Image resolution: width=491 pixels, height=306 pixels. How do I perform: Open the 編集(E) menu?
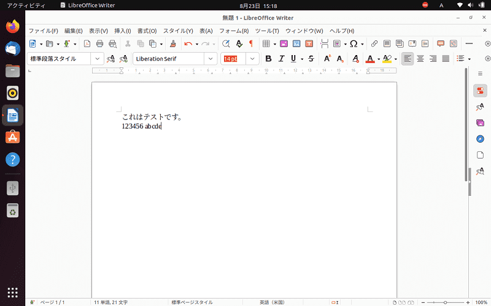73,31
